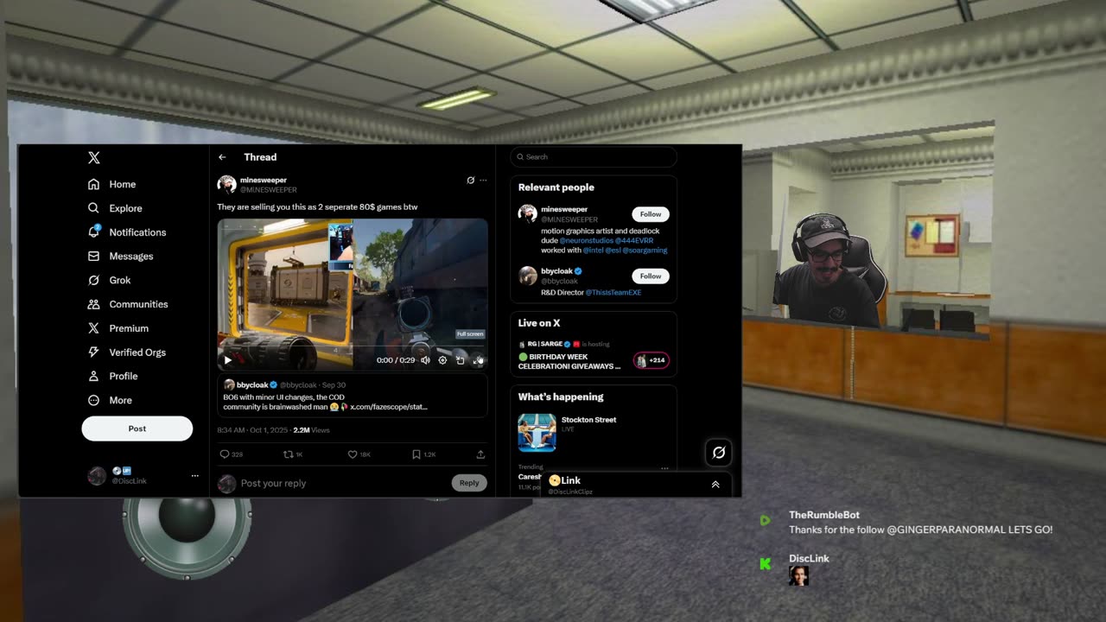Share the post
Screen dimensions: 1106x622
click(x=480, y=454)
